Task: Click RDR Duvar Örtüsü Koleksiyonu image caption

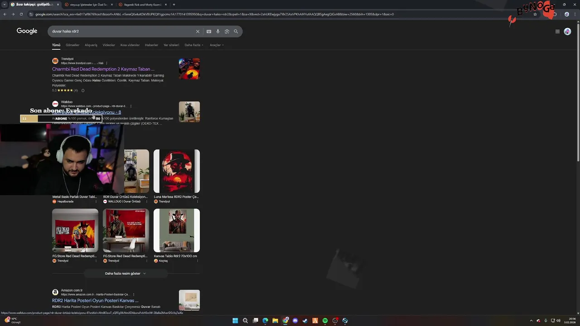Action: coord(126,197)
